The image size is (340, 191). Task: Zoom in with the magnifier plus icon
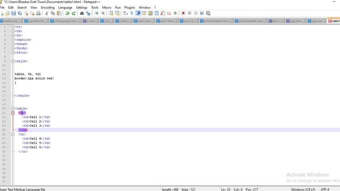[97, 13]
